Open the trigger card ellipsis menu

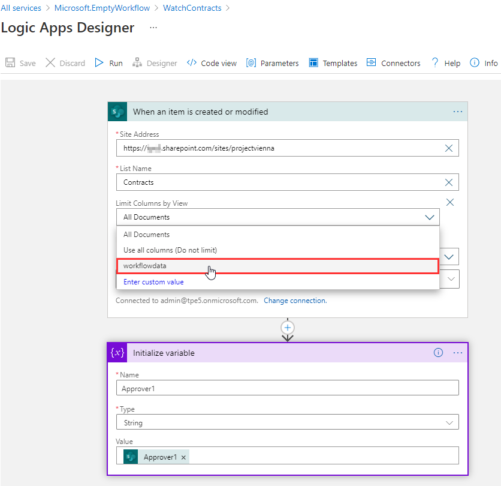(x=458, y=112)
